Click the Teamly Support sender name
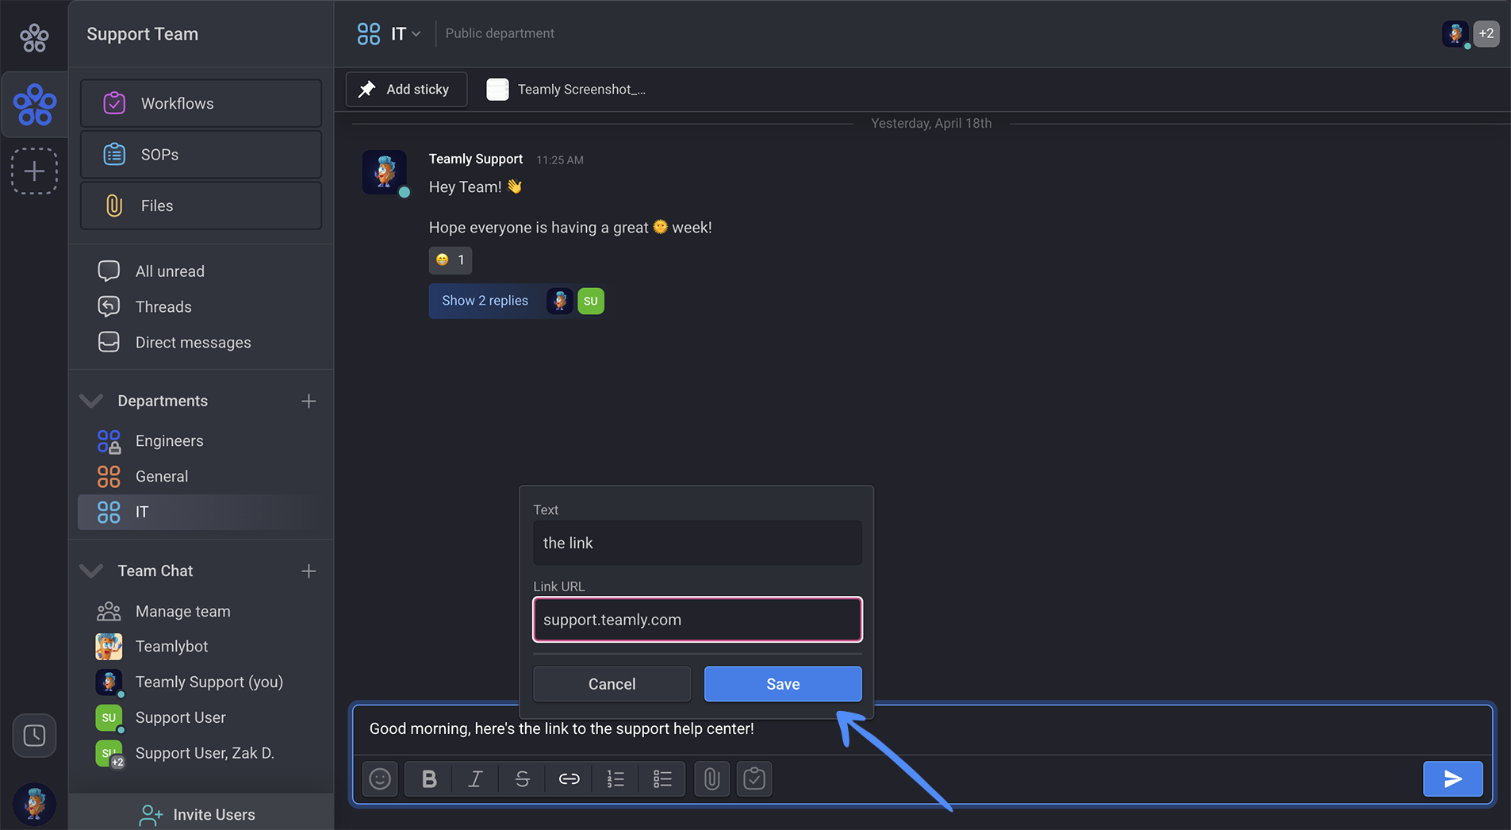The height and width of the screenshot is (830, 1511). [x=476, y=159]
